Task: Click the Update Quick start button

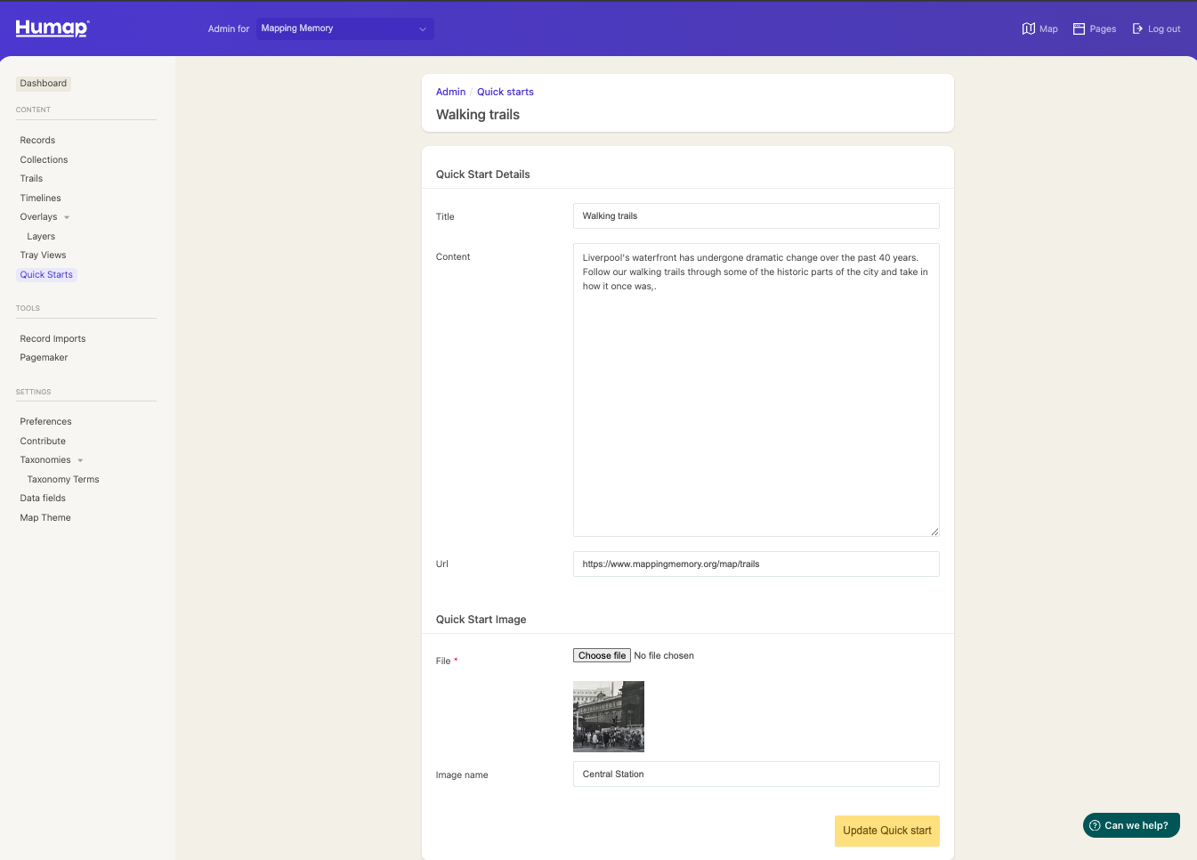Action: [x=886, y=831]
